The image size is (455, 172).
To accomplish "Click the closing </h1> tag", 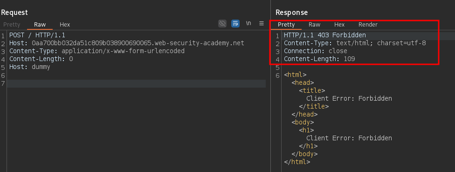I will pyautogui.click(x=308, y=146).
